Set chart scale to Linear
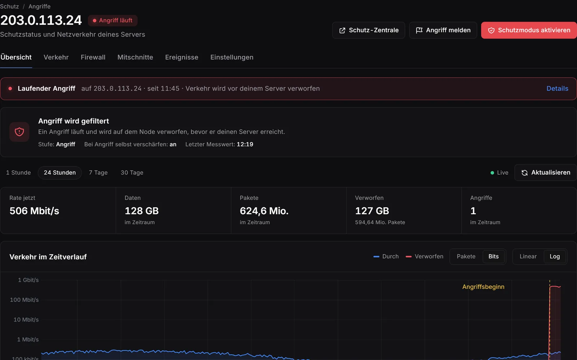 [x=528, y=257]
